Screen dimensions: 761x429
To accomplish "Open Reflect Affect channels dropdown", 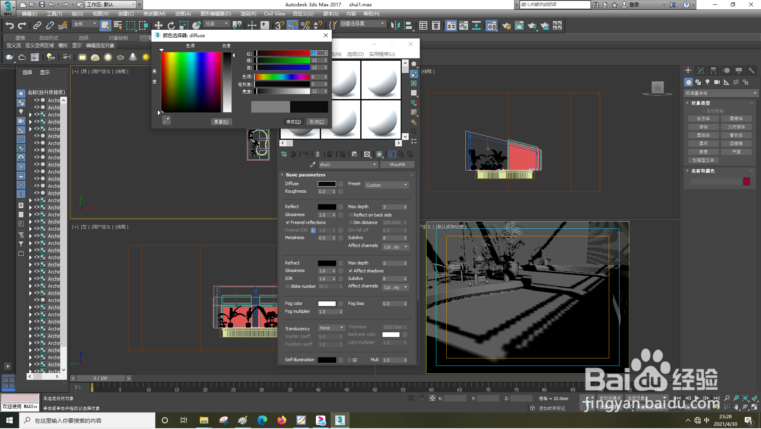I will point(395,247).
